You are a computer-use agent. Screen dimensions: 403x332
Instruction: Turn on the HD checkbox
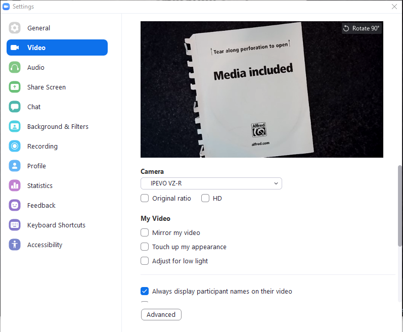205,199
